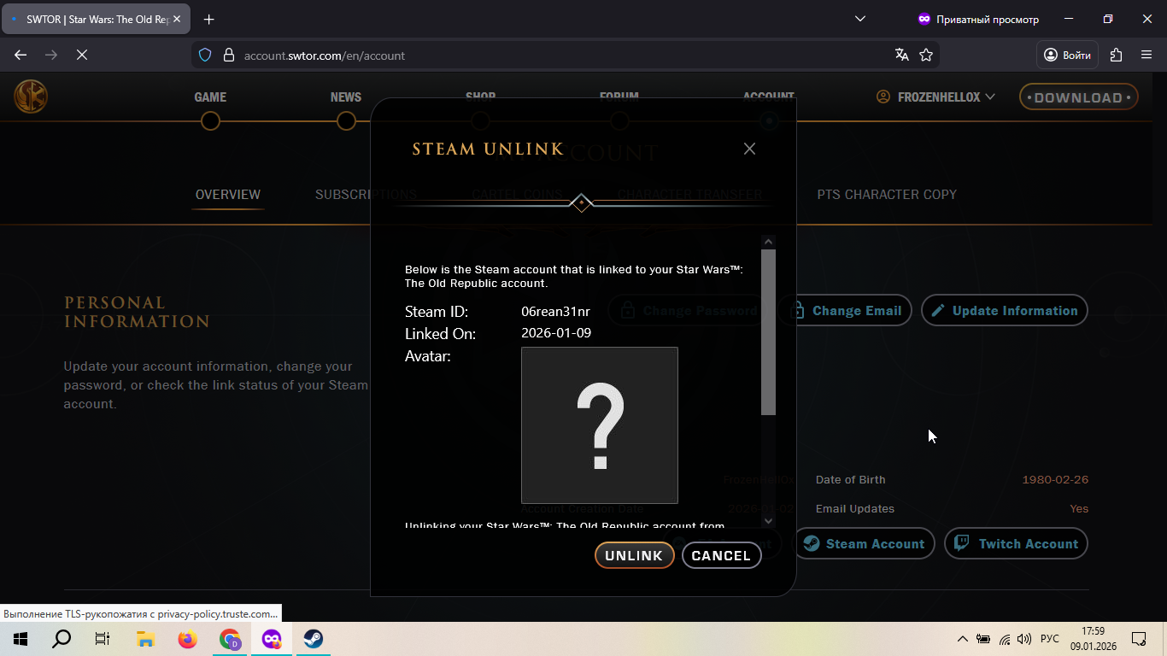This screenshot has height=656, width=1167.
Task: Click the Войти sign-in button
Action: 1067,55
